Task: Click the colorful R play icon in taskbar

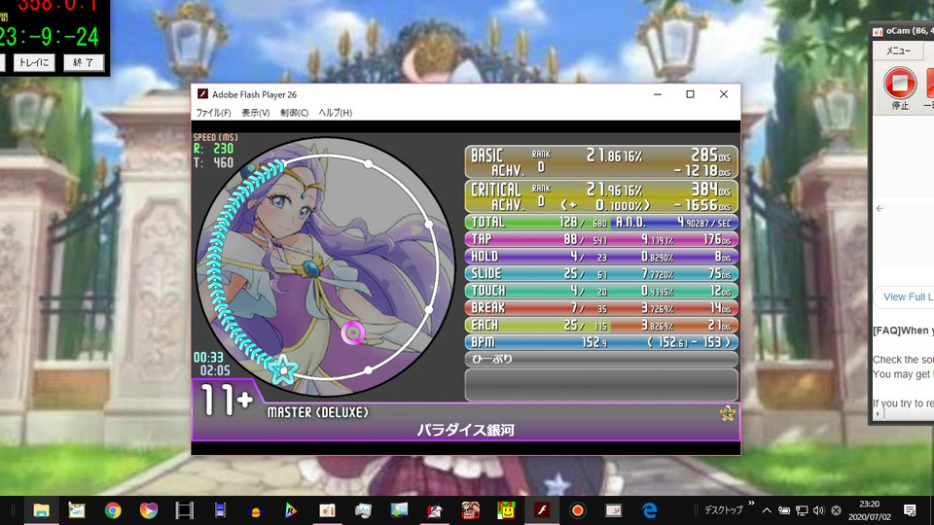Action: (291, 510)
